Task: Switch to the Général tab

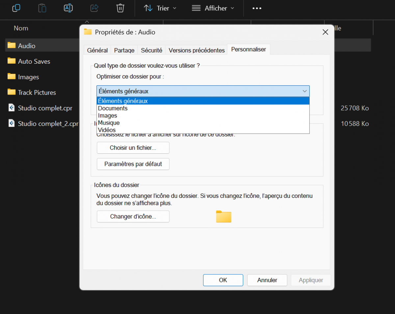Action: 97,50
